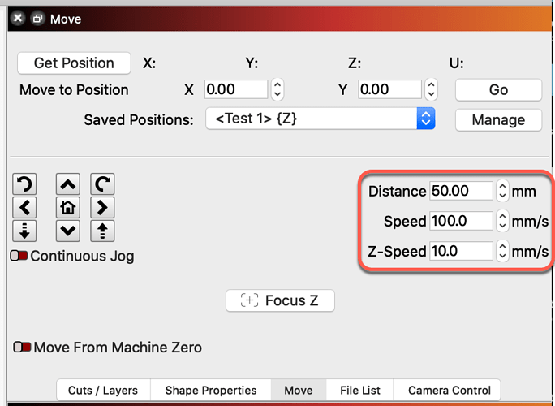Jog the laser head down
The width and height of the screenshot is (555, 406).
68,231
